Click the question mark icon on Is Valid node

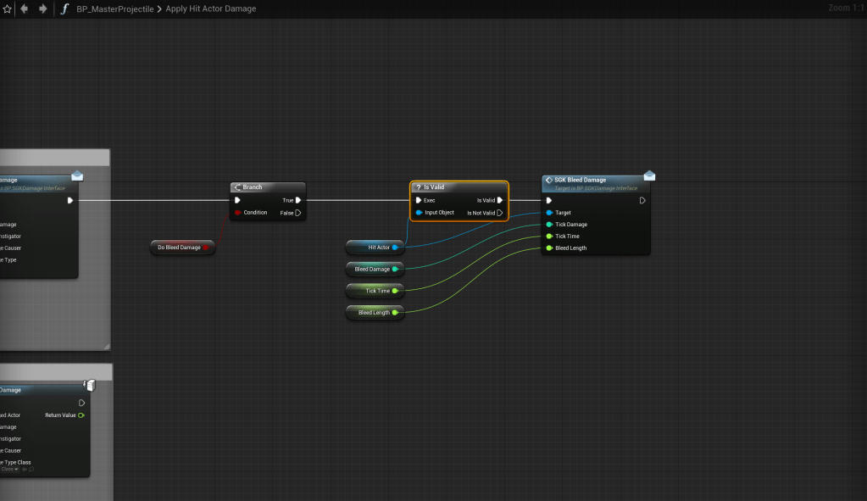click(418, 187)
